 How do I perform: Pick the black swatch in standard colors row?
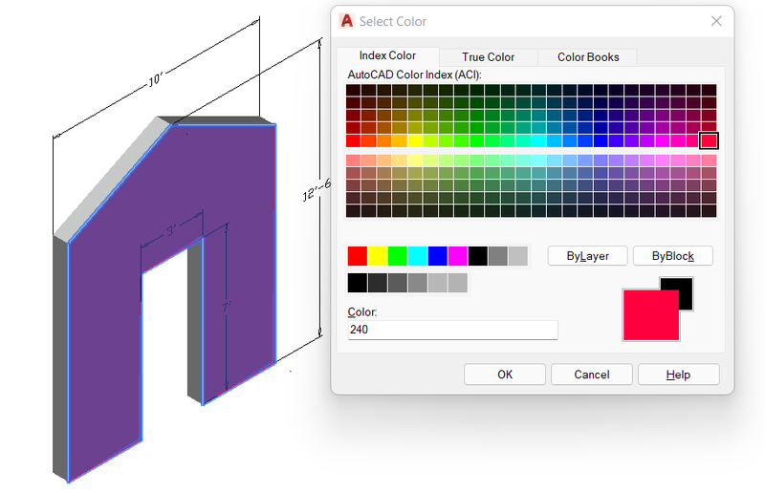(x=477, y=256)
